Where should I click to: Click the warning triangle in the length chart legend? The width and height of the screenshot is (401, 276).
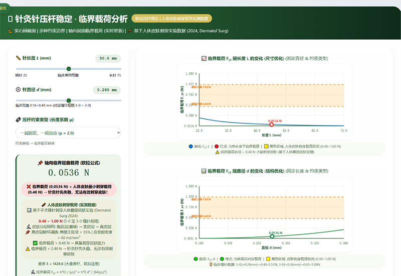pyautogui.click(x=218, y=152)
